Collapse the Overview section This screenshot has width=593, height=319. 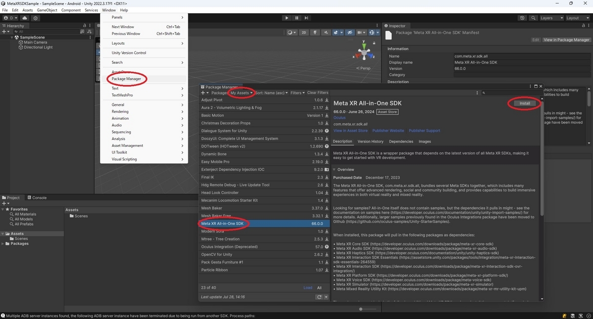coord(335,170)
